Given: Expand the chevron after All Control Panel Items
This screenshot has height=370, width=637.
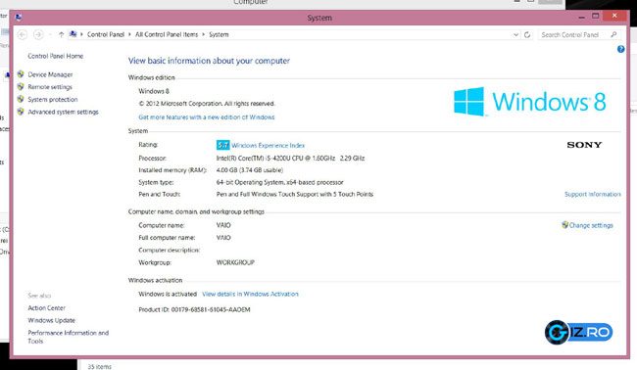Looking at the screenshot, I should click(x=204, y=35).
